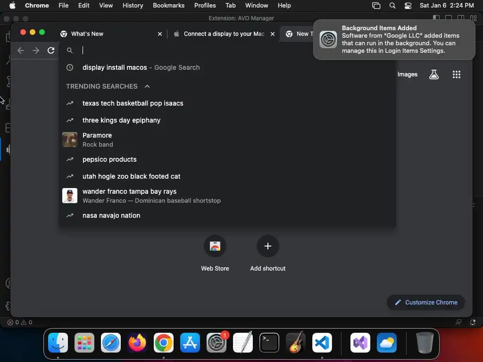
Task: Open the Google apps grid
Action: [456, 74]
